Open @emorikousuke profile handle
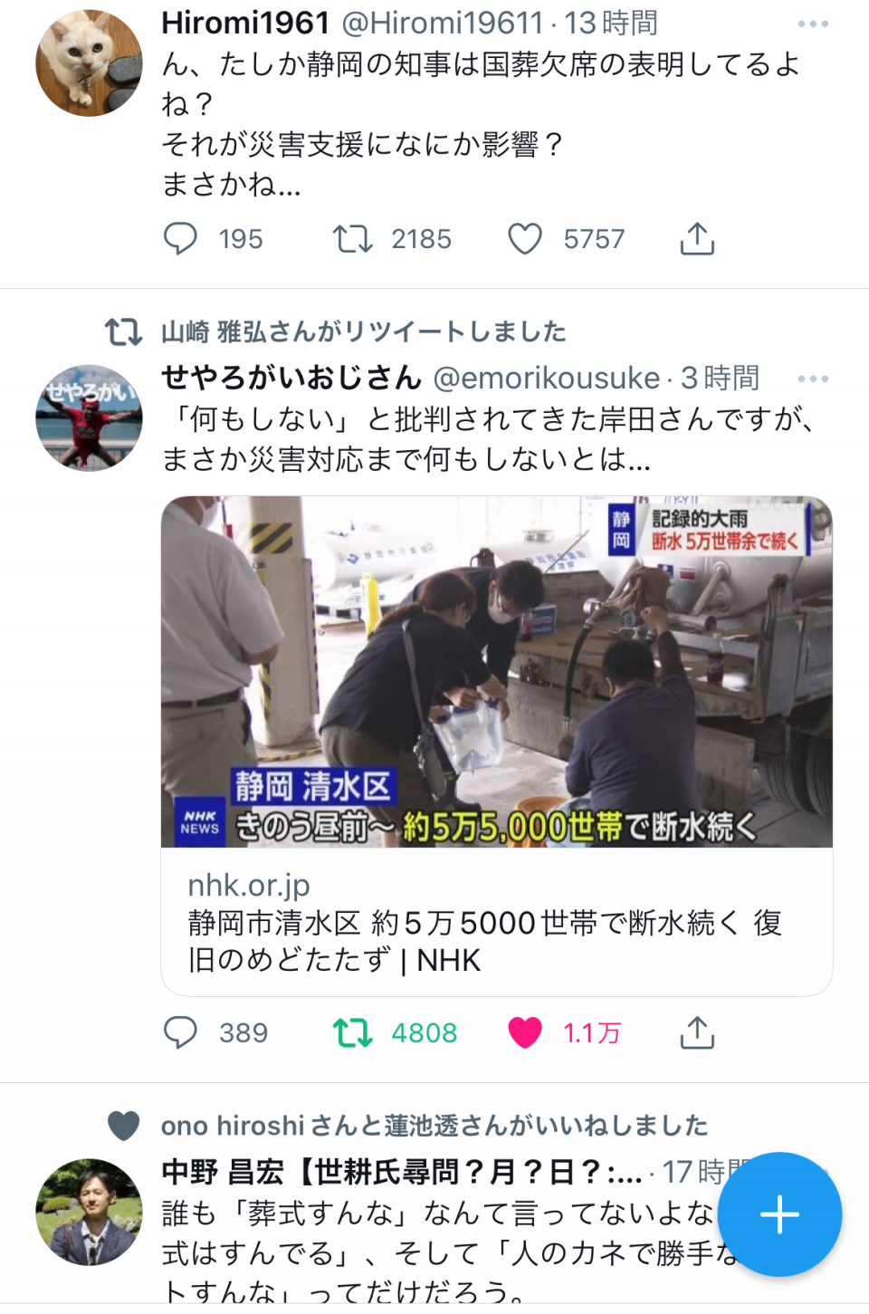This screenshot has height=1314, width=869. point(547,378)
